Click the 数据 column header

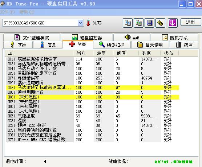click(x=149, y=53)
